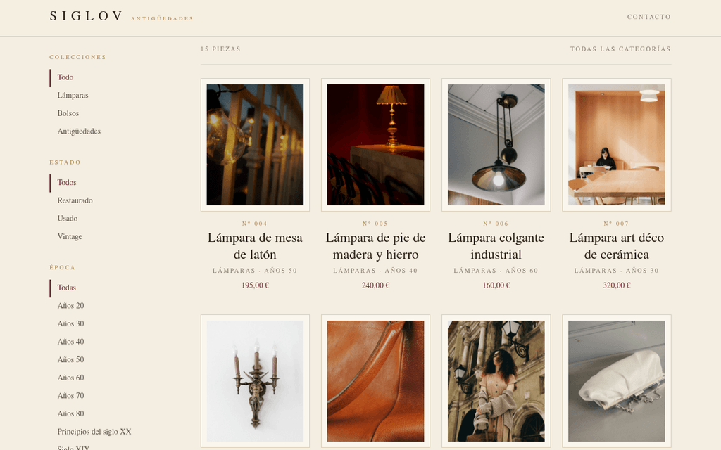The image size is (721, 450).
Task: Click the Todas las categorías label
Action: [620, 49]
